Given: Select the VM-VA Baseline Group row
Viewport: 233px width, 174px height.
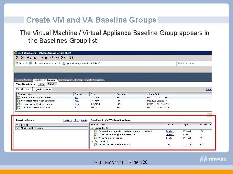Looking at the screenshot, I should point(52,128).
